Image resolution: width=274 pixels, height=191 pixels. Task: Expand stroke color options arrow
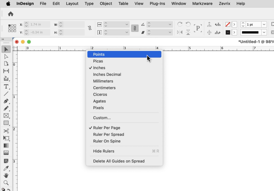point(234,32)
